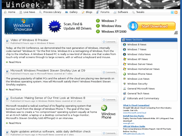Click the Scan, Find & Update All Drivers ad text

coord(77,26)
